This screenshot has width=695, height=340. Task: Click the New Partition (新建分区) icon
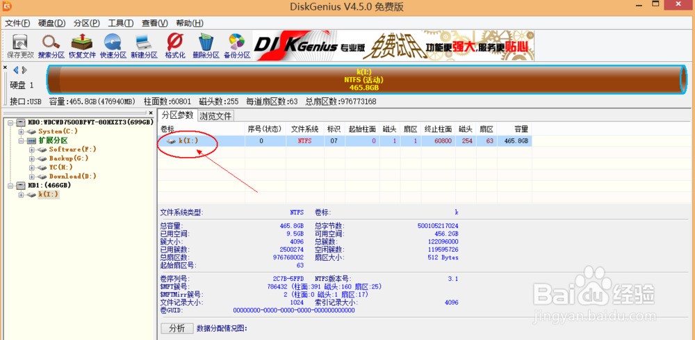(x=144, y=47)
